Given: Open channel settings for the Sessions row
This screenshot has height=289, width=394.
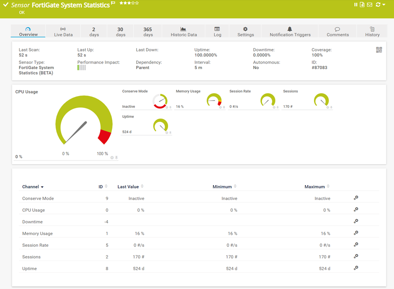Looking at the screenshot, I should [356, 257].
